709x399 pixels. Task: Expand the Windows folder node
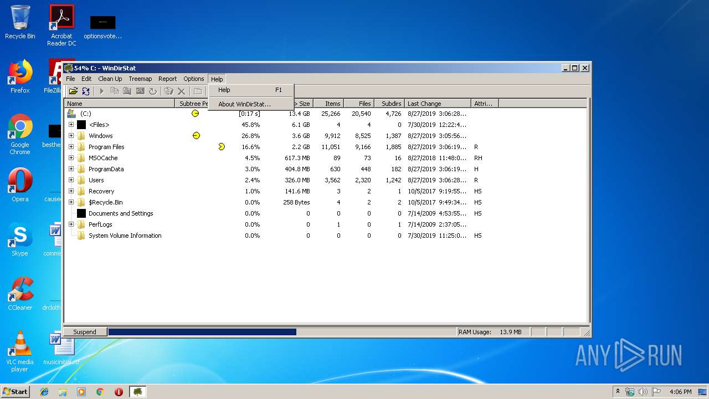pyautogui.click(x=71, y=136)
